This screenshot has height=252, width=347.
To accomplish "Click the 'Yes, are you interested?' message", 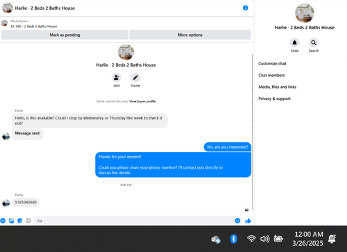I will (x=228, y=147).
